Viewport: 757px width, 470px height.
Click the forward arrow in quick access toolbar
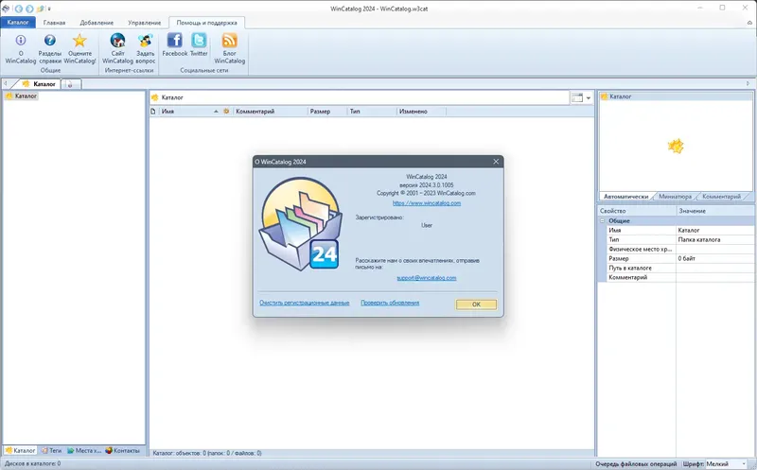29,9
